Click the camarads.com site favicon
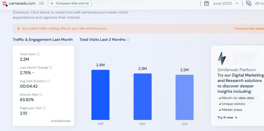The height and width of the screenshot is (131, 264). (4, 3)
